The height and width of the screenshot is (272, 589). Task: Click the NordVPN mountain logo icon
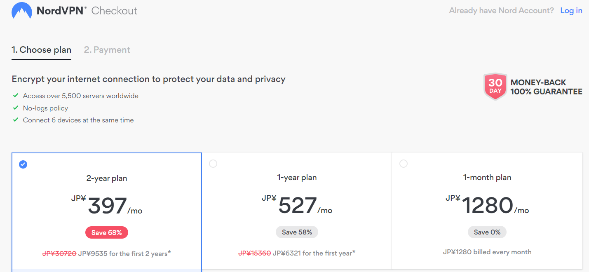[x=22, y=11]
